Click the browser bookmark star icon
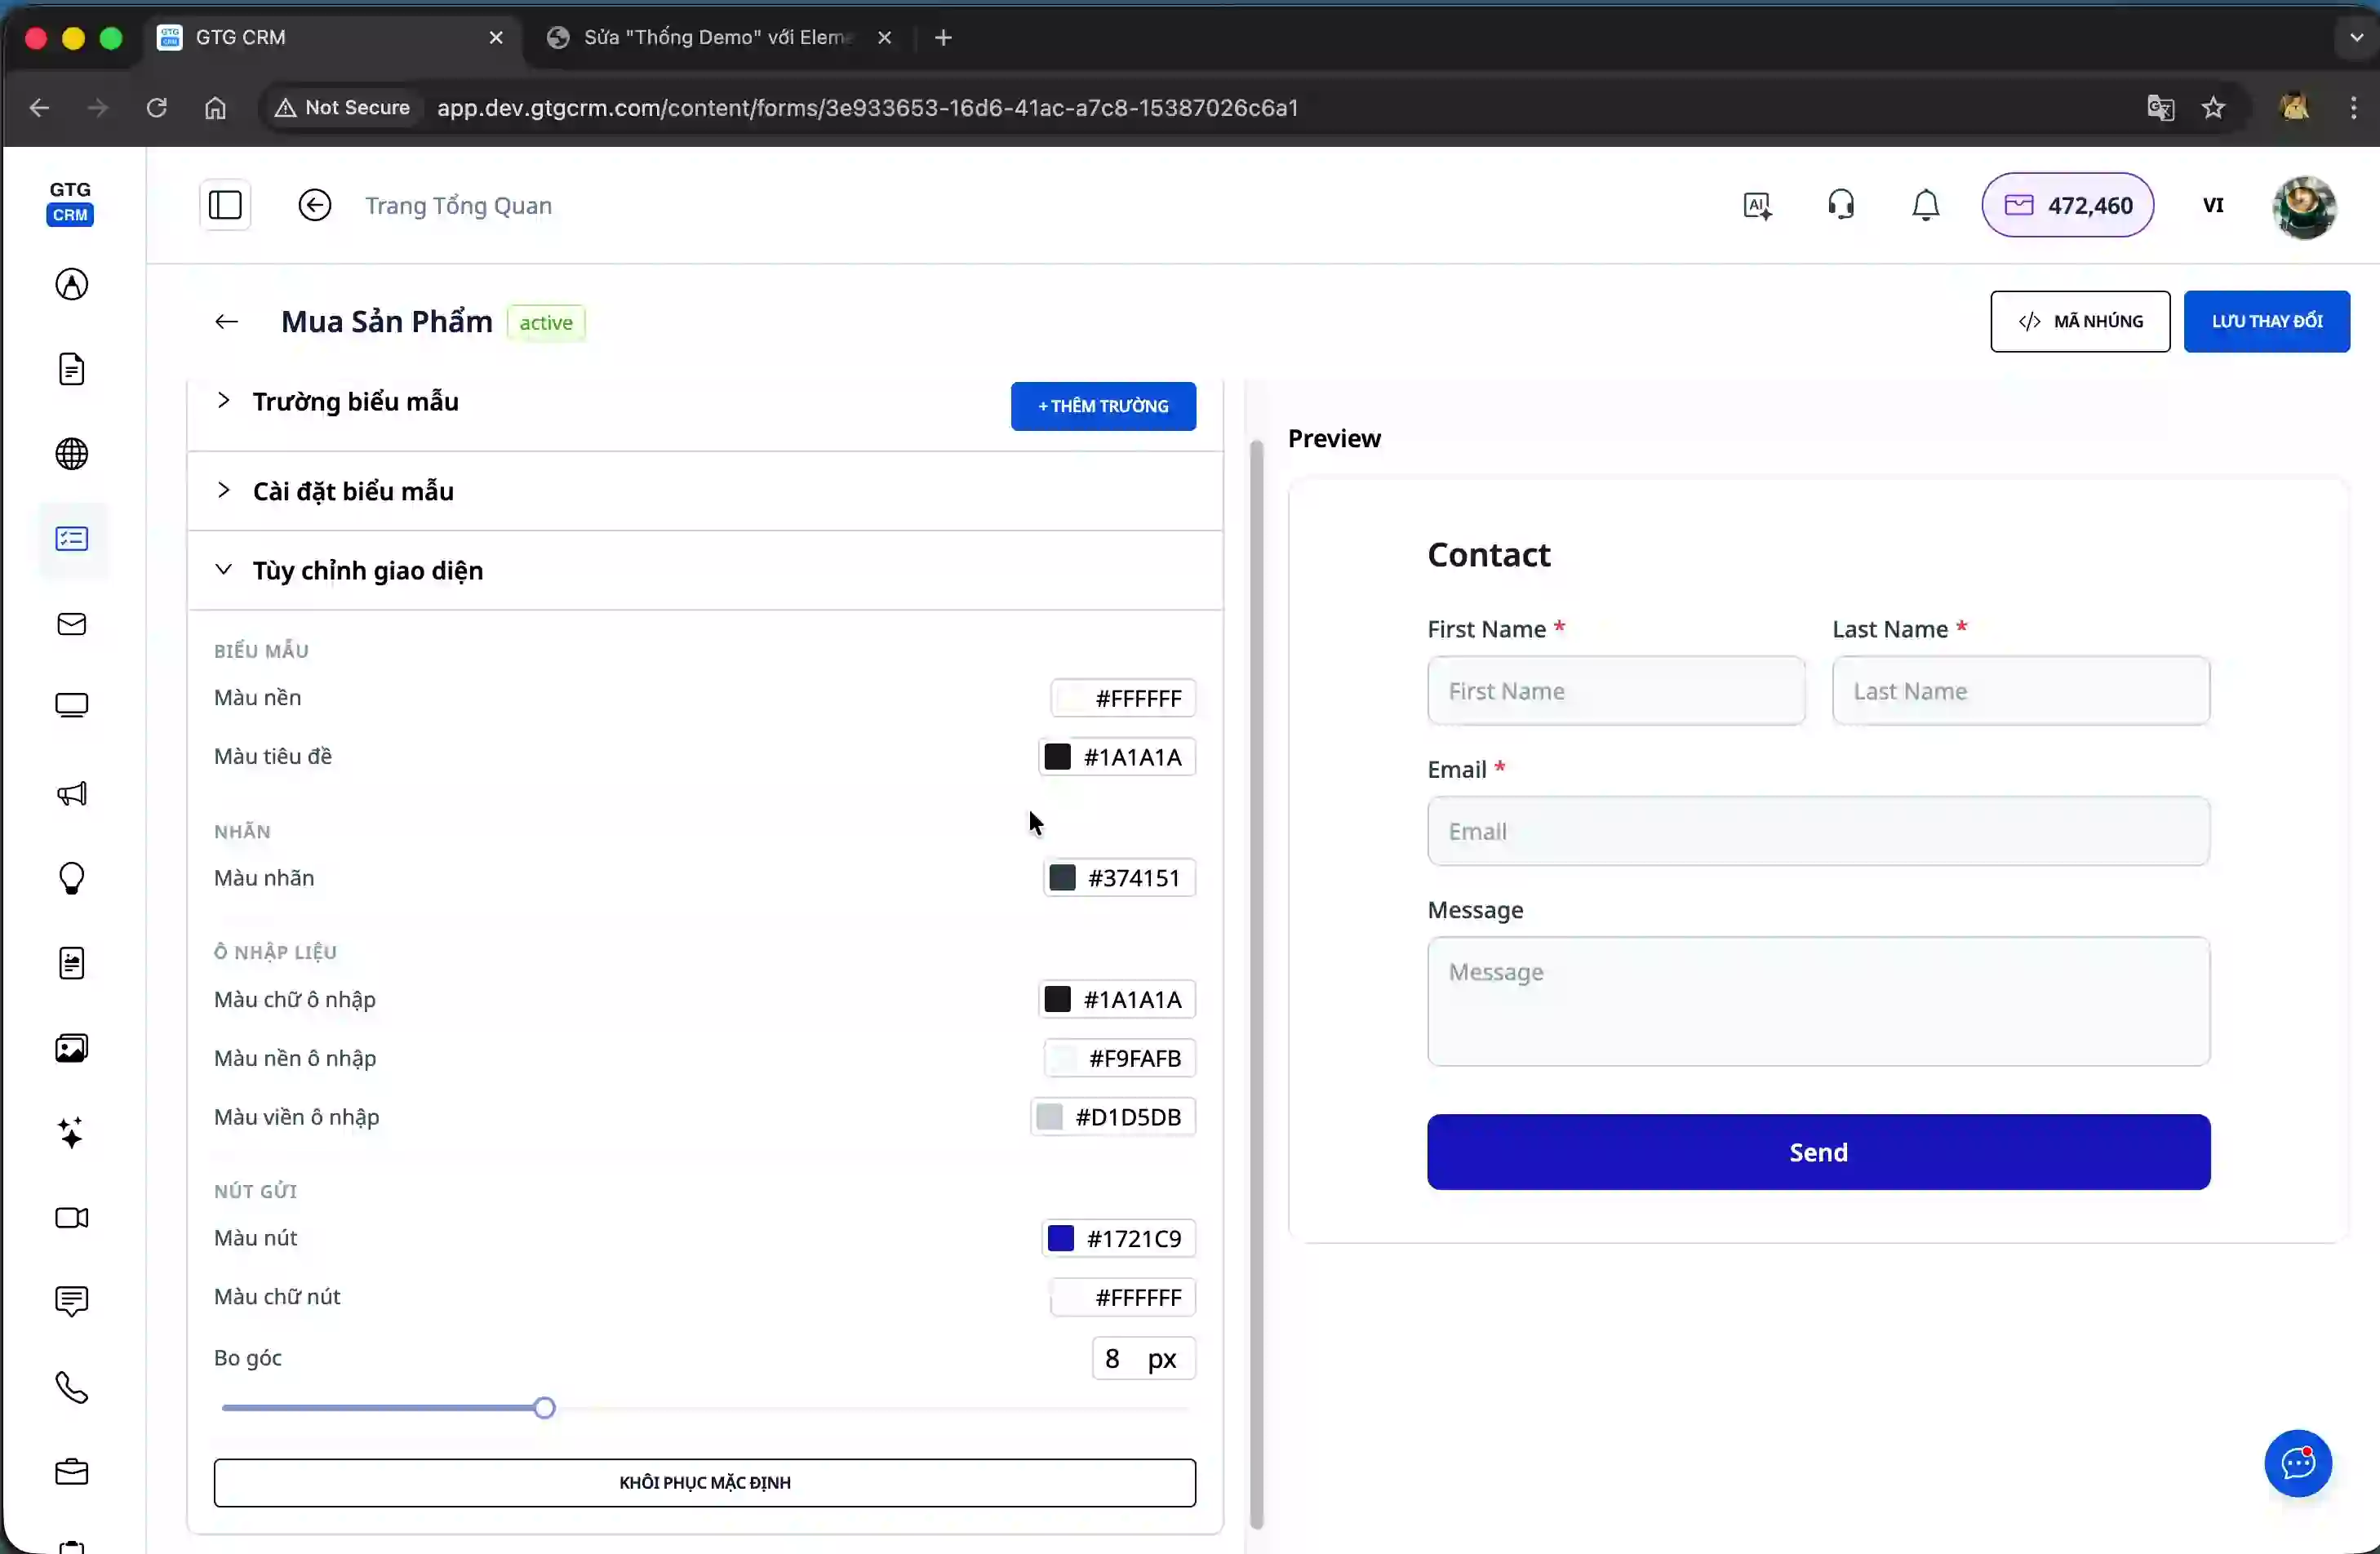Image resolution: width=2380 pixels, height=1554 pixels. [x=2214, y=107]
